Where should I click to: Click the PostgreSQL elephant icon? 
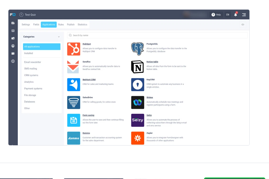click(x=138, y=49)
